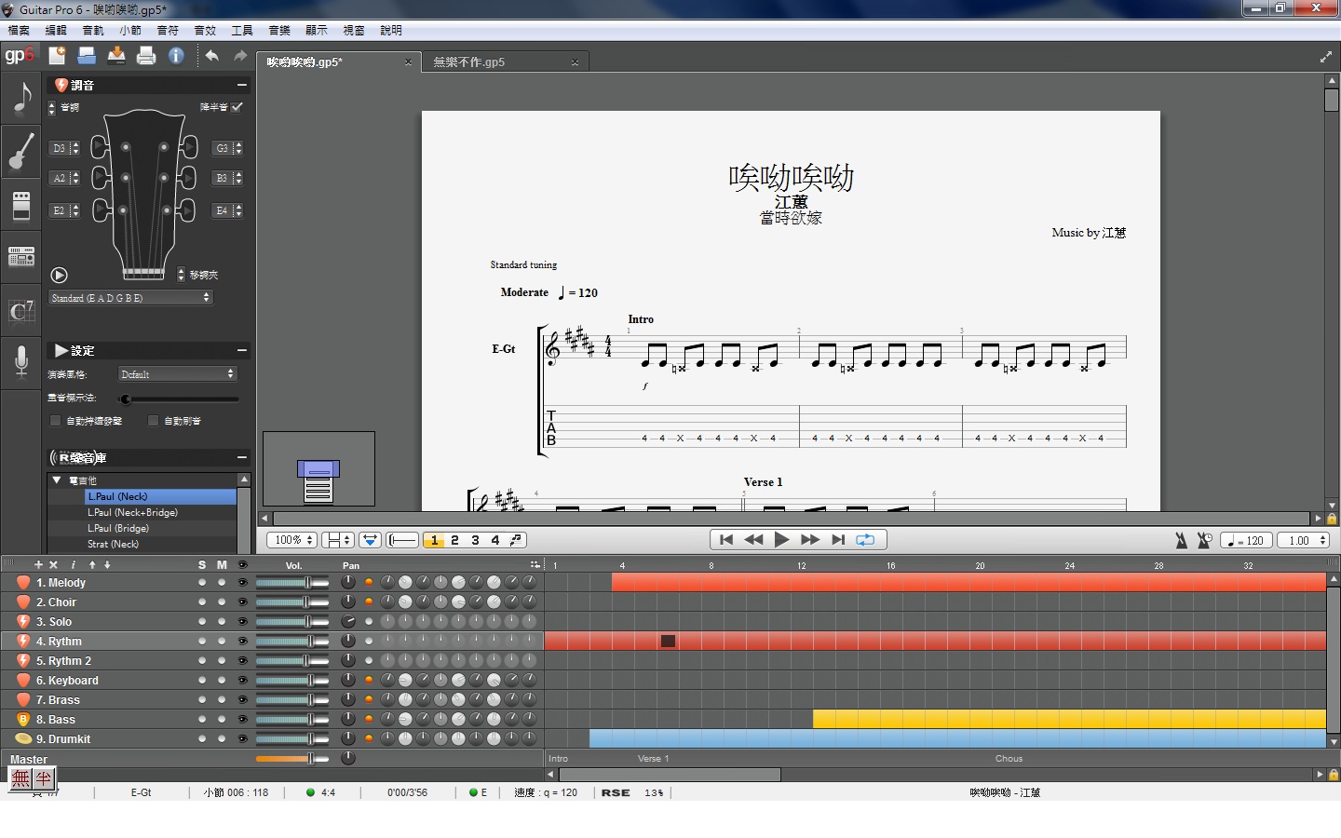
Task: Open the instrument panel with guitar icon
Action: tap(21, 151)
